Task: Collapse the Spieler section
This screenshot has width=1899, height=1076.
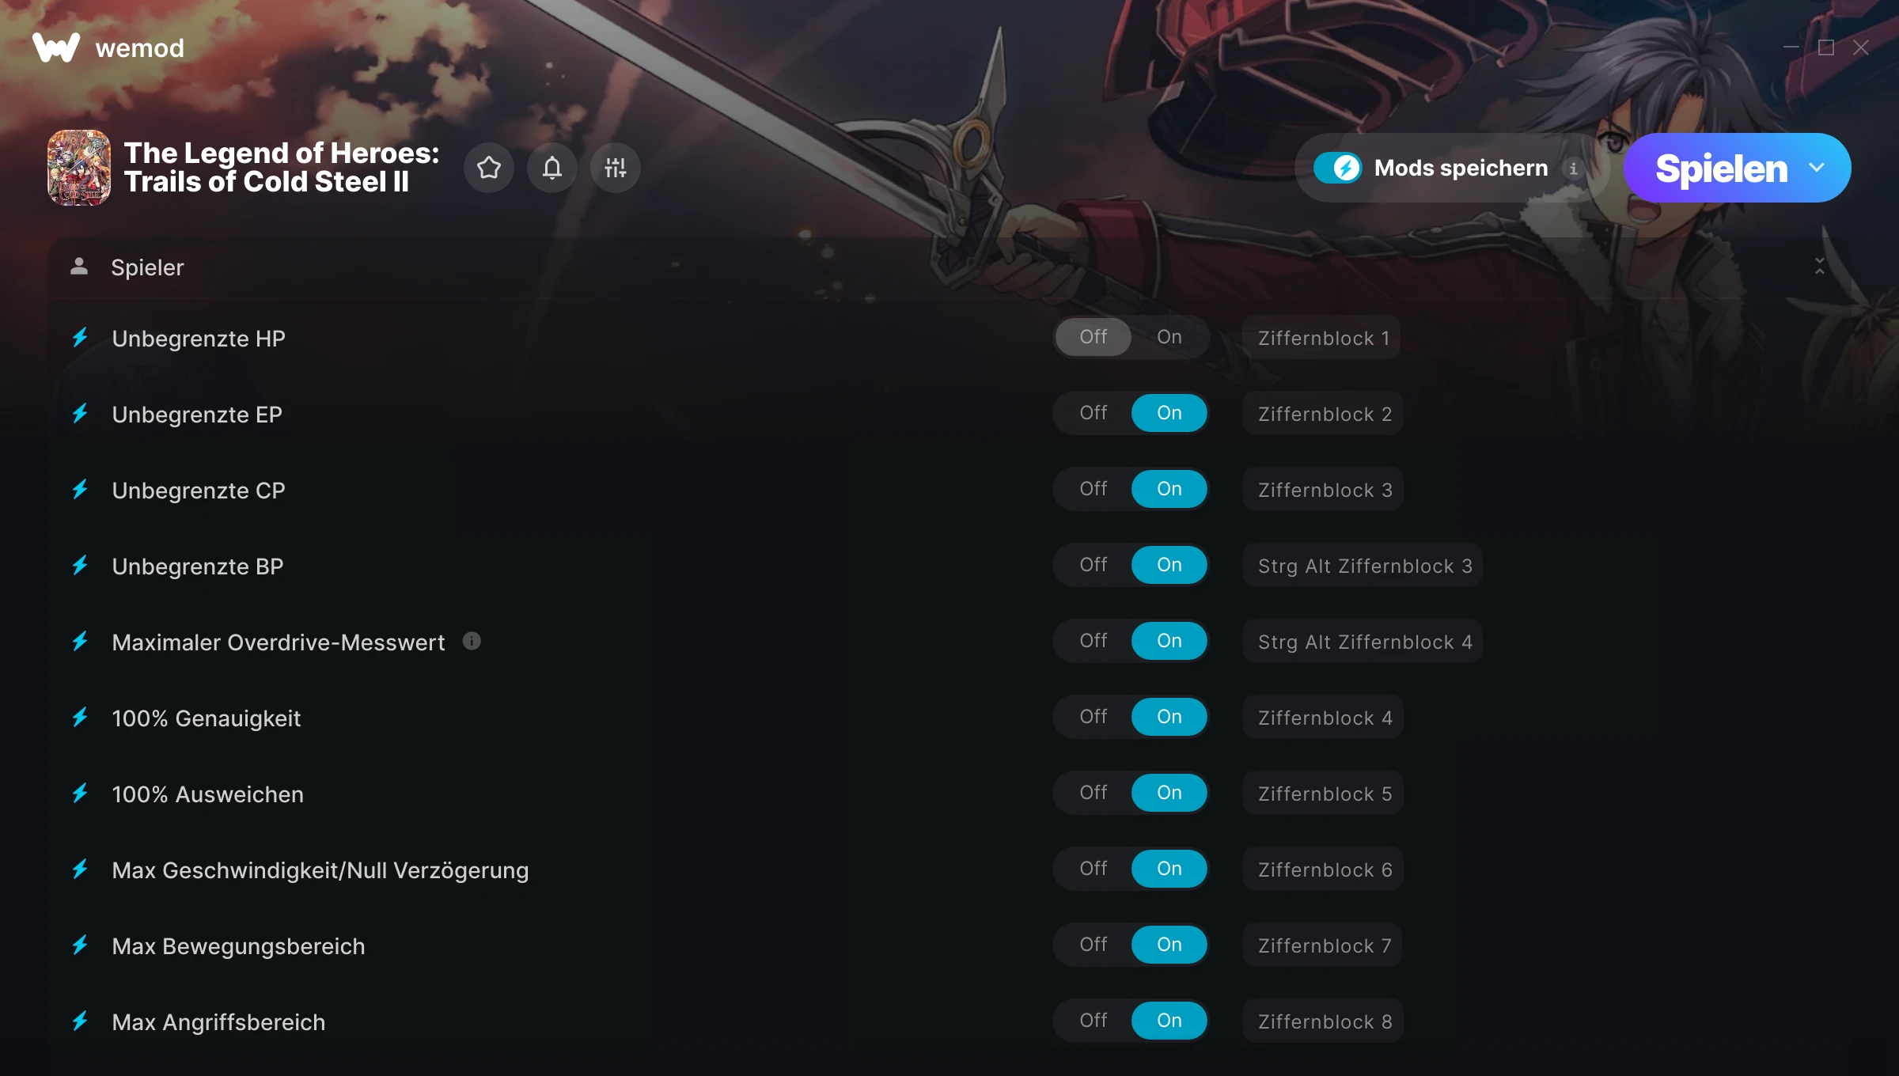Action: [x=1820, y=267]
